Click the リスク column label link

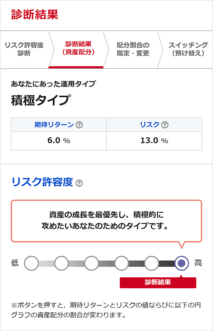150,125
